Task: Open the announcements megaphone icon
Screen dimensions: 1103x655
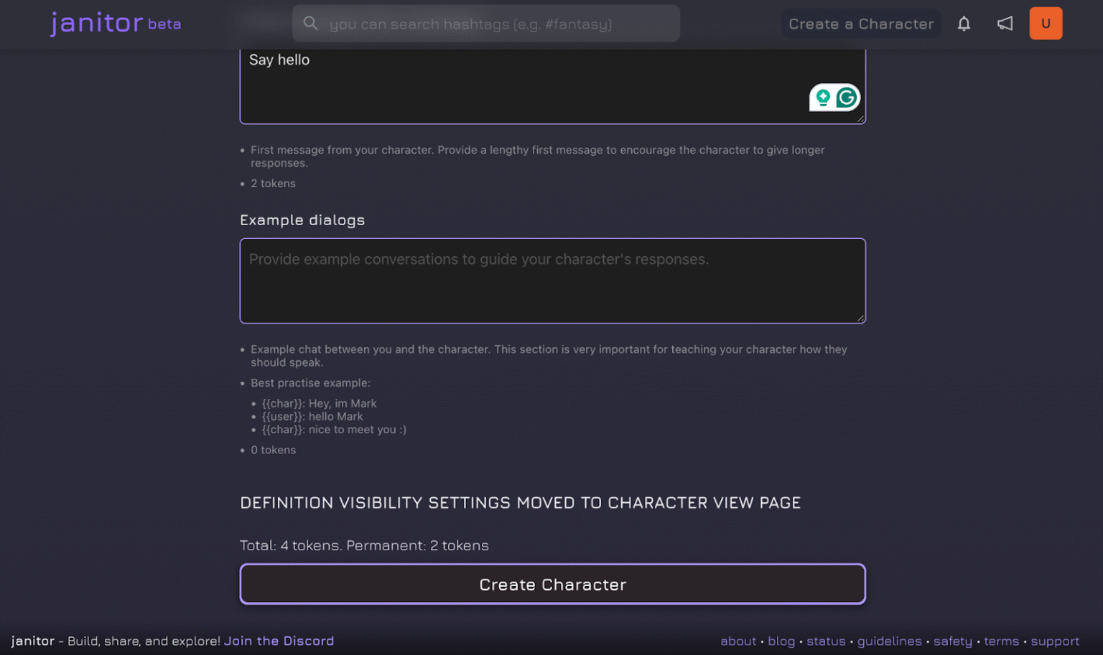Action: click(1005, 23)
